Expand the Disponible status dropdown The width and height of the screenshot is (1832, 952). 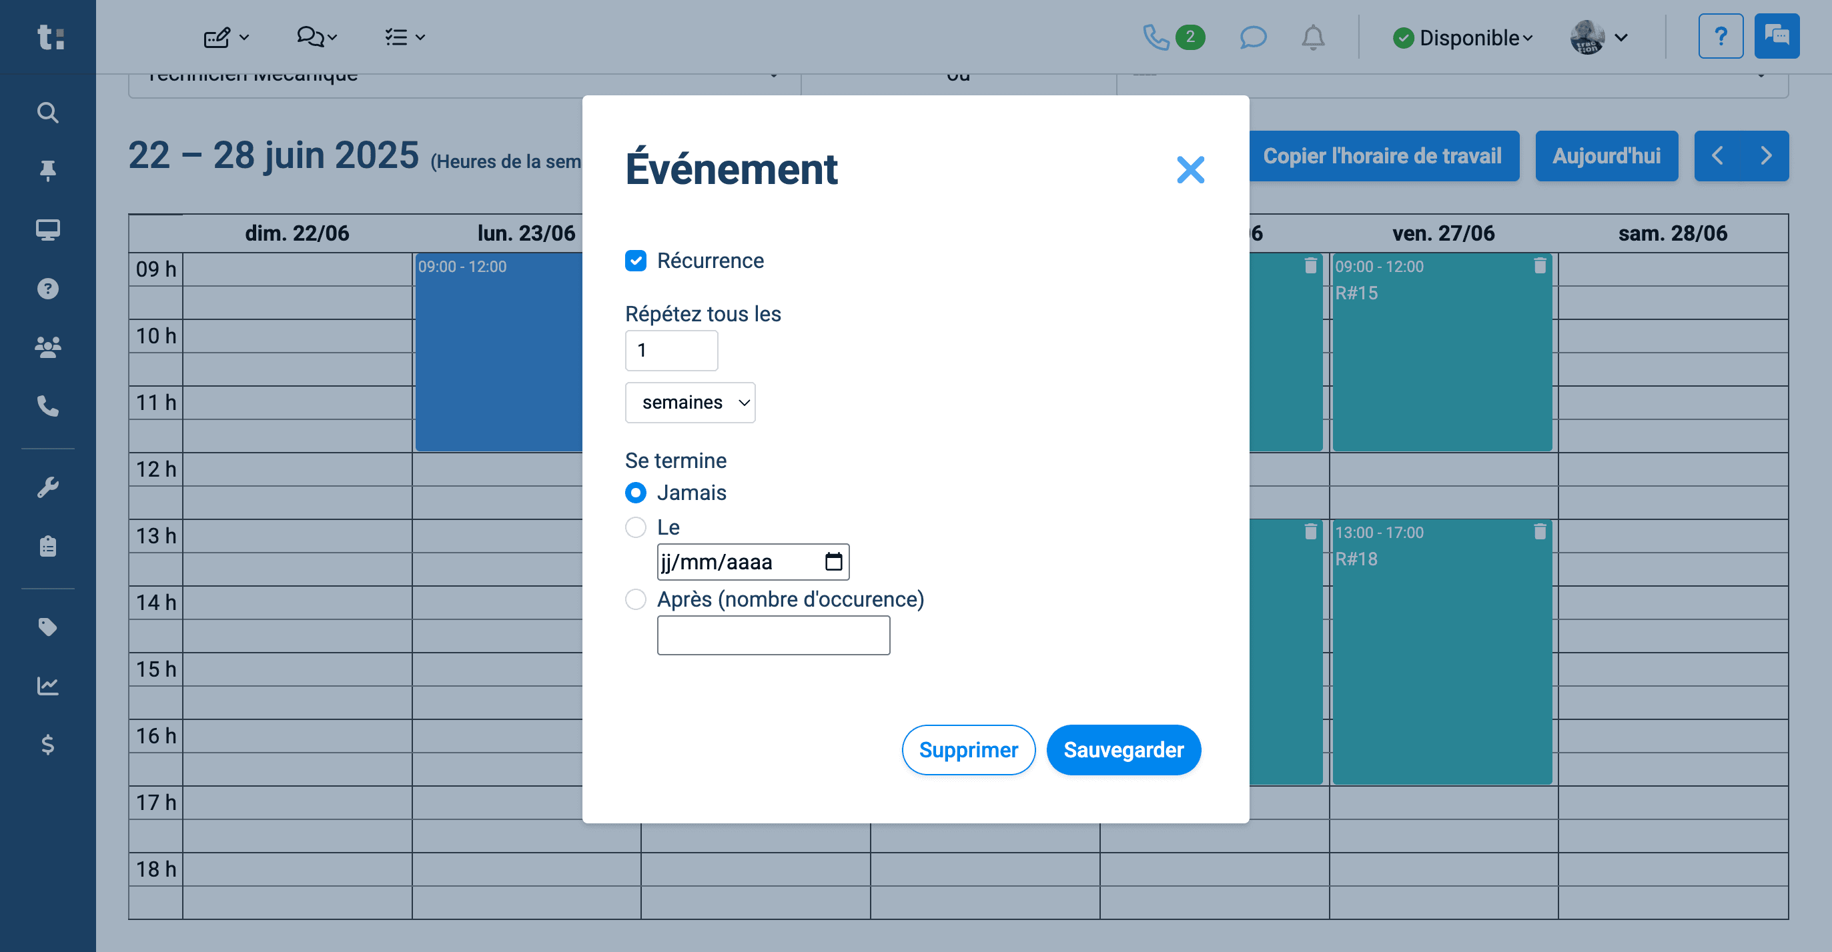tap(1463, 37)
